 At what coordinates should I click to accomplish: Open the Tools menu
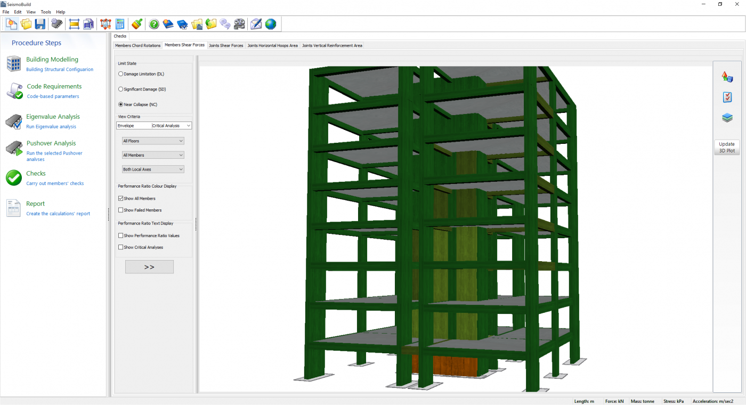coord(46,12)
